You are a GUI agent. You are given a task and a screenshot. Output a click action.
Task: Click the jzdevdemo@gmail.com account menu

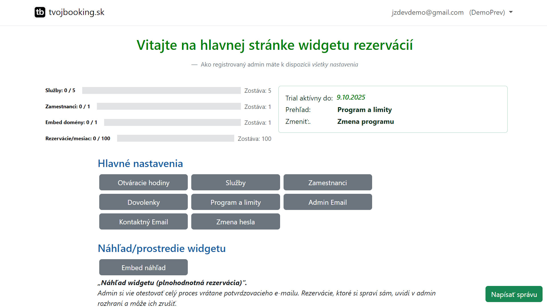tap(427, 13)
